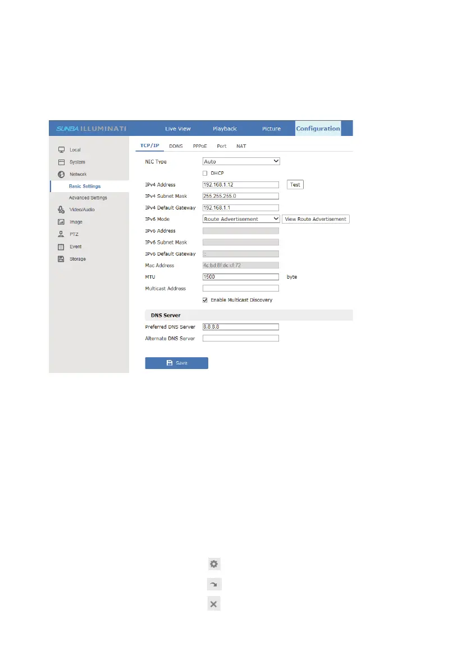
Task: Expand the IPv6 Mode dropdown
Action: coord(241,219)
